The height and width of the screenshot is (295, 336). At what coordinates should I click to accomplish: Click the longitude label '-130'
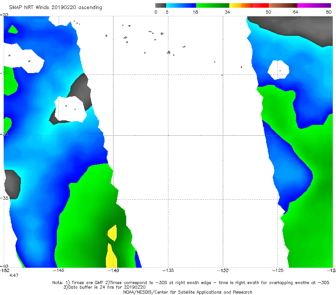(223, 270)
